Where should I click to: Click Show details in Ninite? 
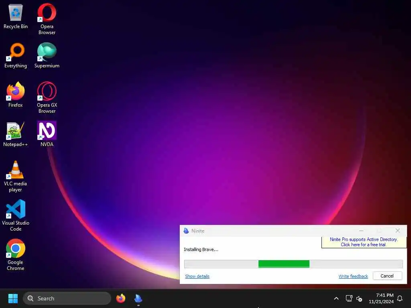(197, 276)
